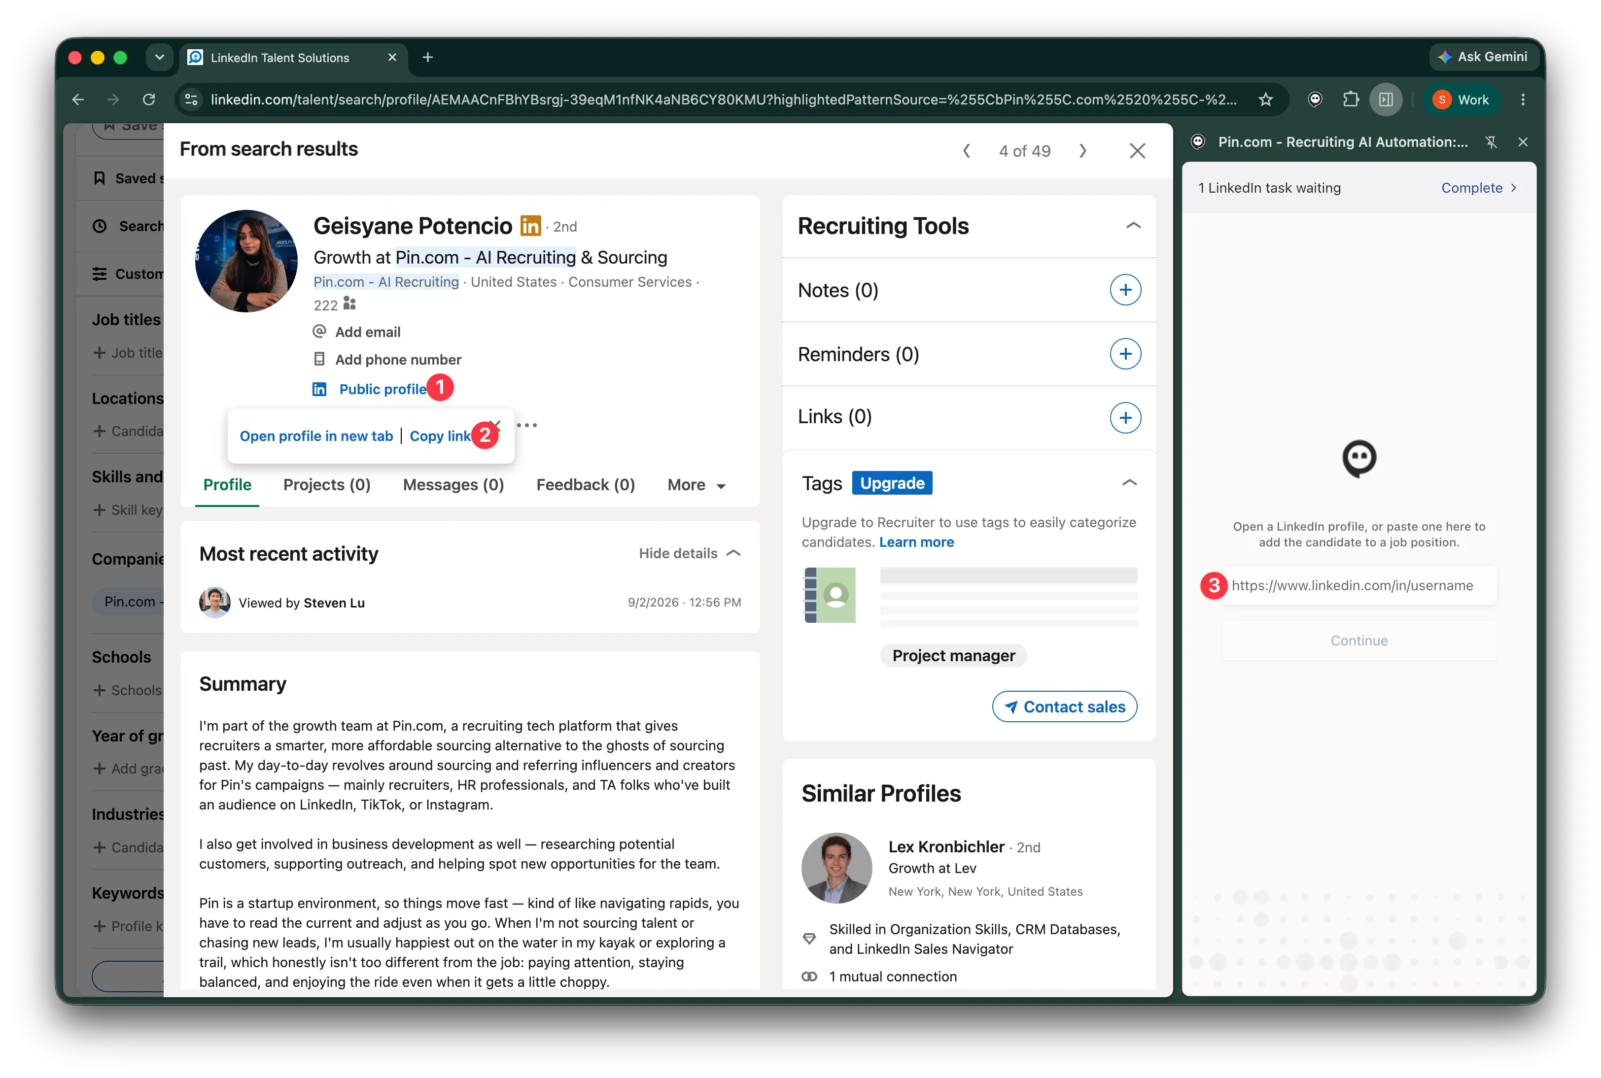Open Lex Kronbichler's similar profile name
This screenshot has width=1601, height=1078.
click(946, 847)
